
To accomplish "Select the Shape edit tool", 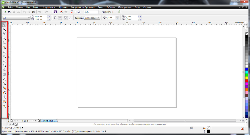I will 4,29.
